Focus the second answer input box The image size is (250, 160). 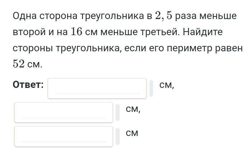coord(64,112)
